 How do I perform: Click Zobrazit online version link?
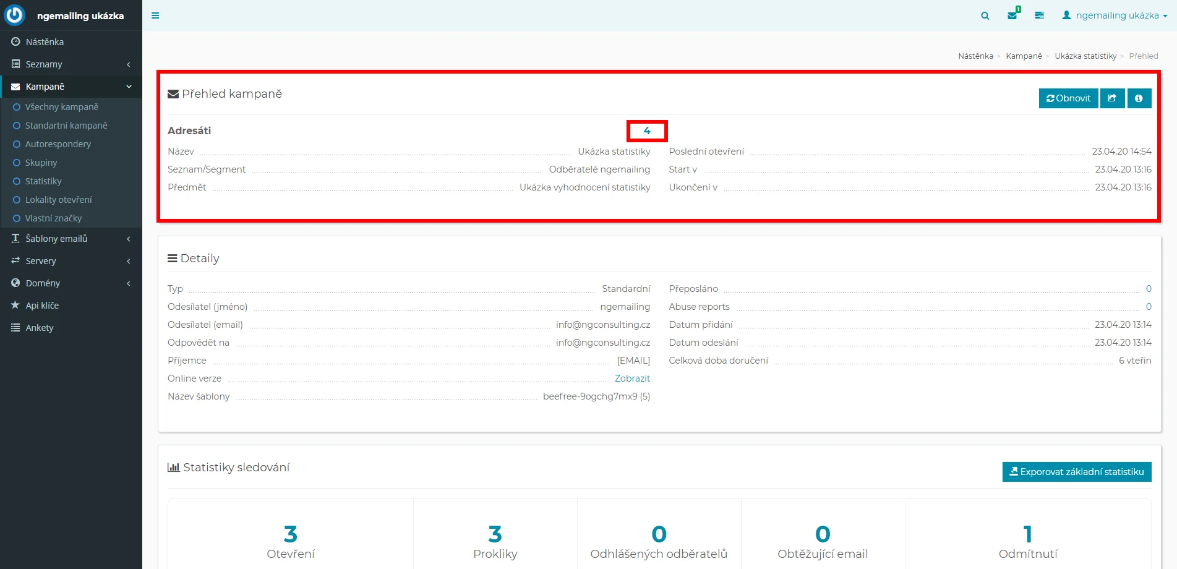[632, 379]
